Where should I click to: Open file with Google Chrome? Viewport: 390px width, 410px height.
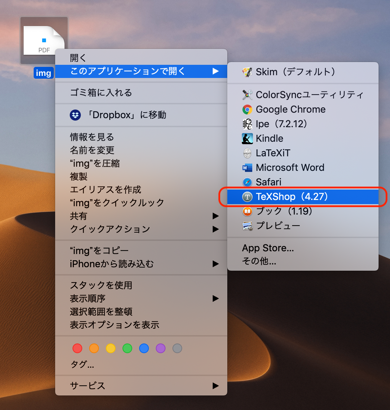[303, 109]
